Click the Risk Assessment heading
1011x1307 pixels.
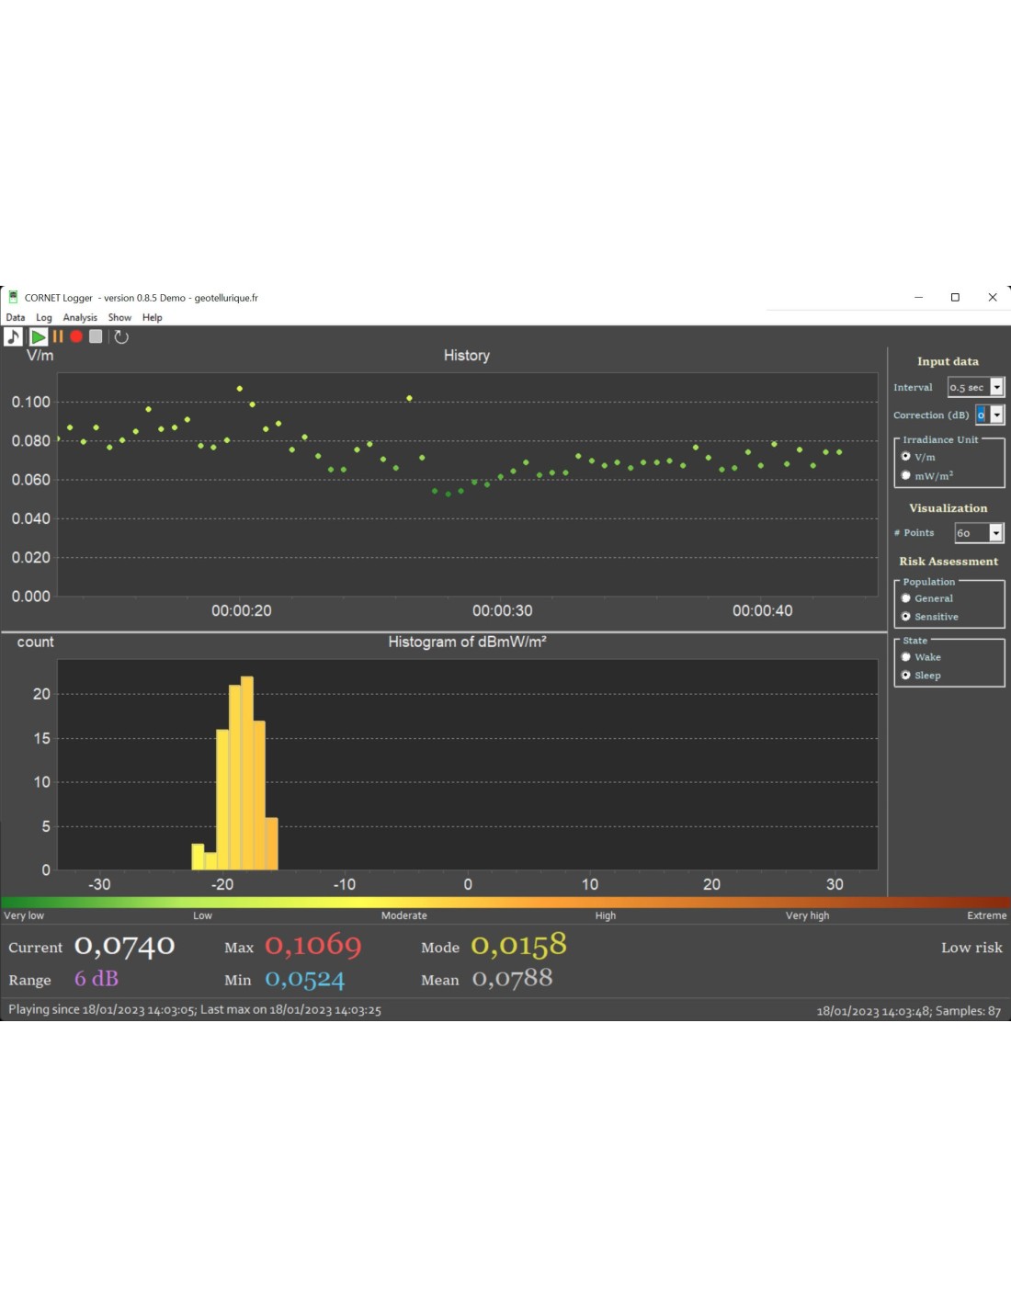click(949, 562)
